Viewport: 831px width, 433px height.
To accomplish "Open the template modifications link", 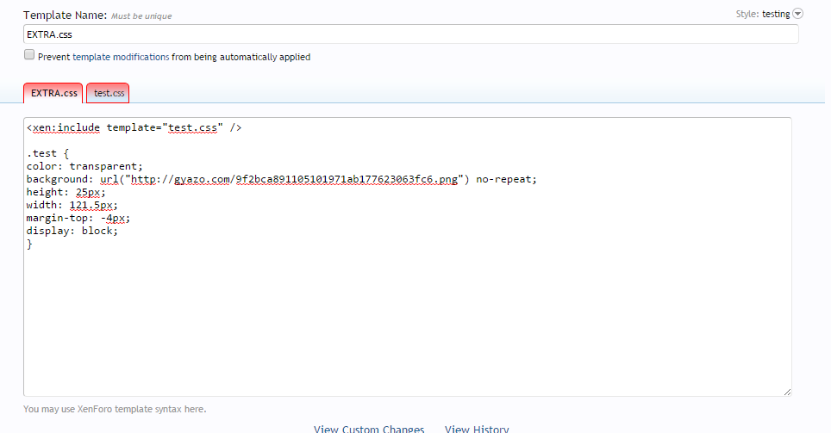I will point(121,57).
